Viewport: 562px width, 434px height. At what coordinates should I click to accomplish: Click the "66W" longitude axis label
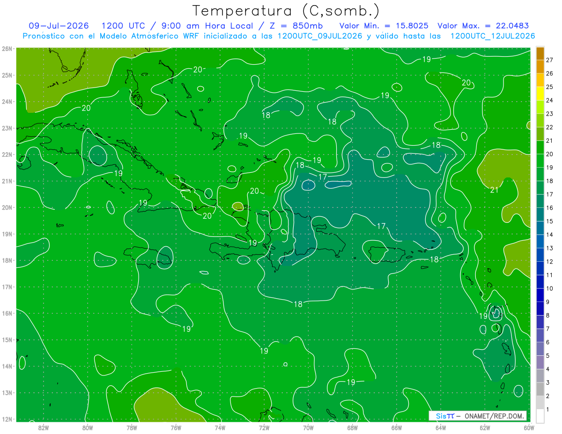pos(396,427)
